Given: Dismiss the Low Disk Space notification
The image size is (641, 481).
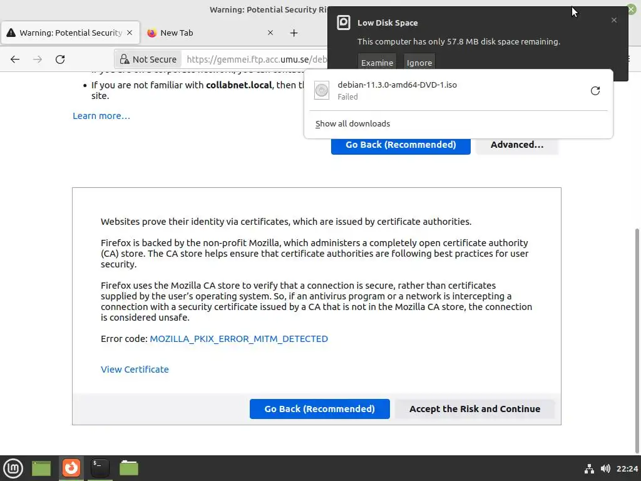Looking at the screenshot, I should click(x=614, y=20).
